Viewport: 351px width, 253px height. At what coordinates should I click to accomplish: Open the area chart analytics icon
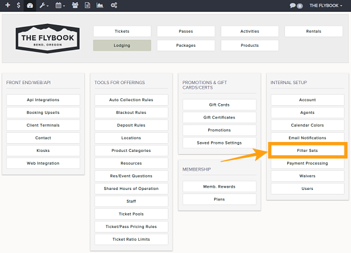(100, 5)
